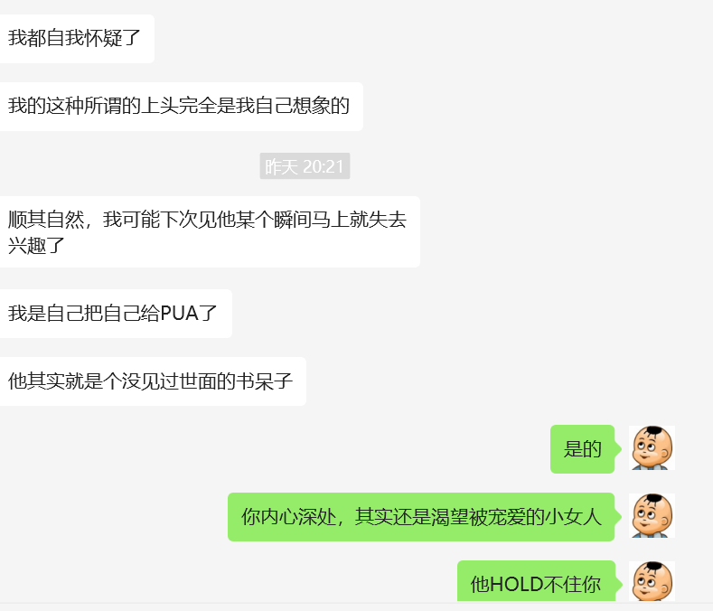Click the word PUA in the message
713x611 pixels.
tap(180, 314)
